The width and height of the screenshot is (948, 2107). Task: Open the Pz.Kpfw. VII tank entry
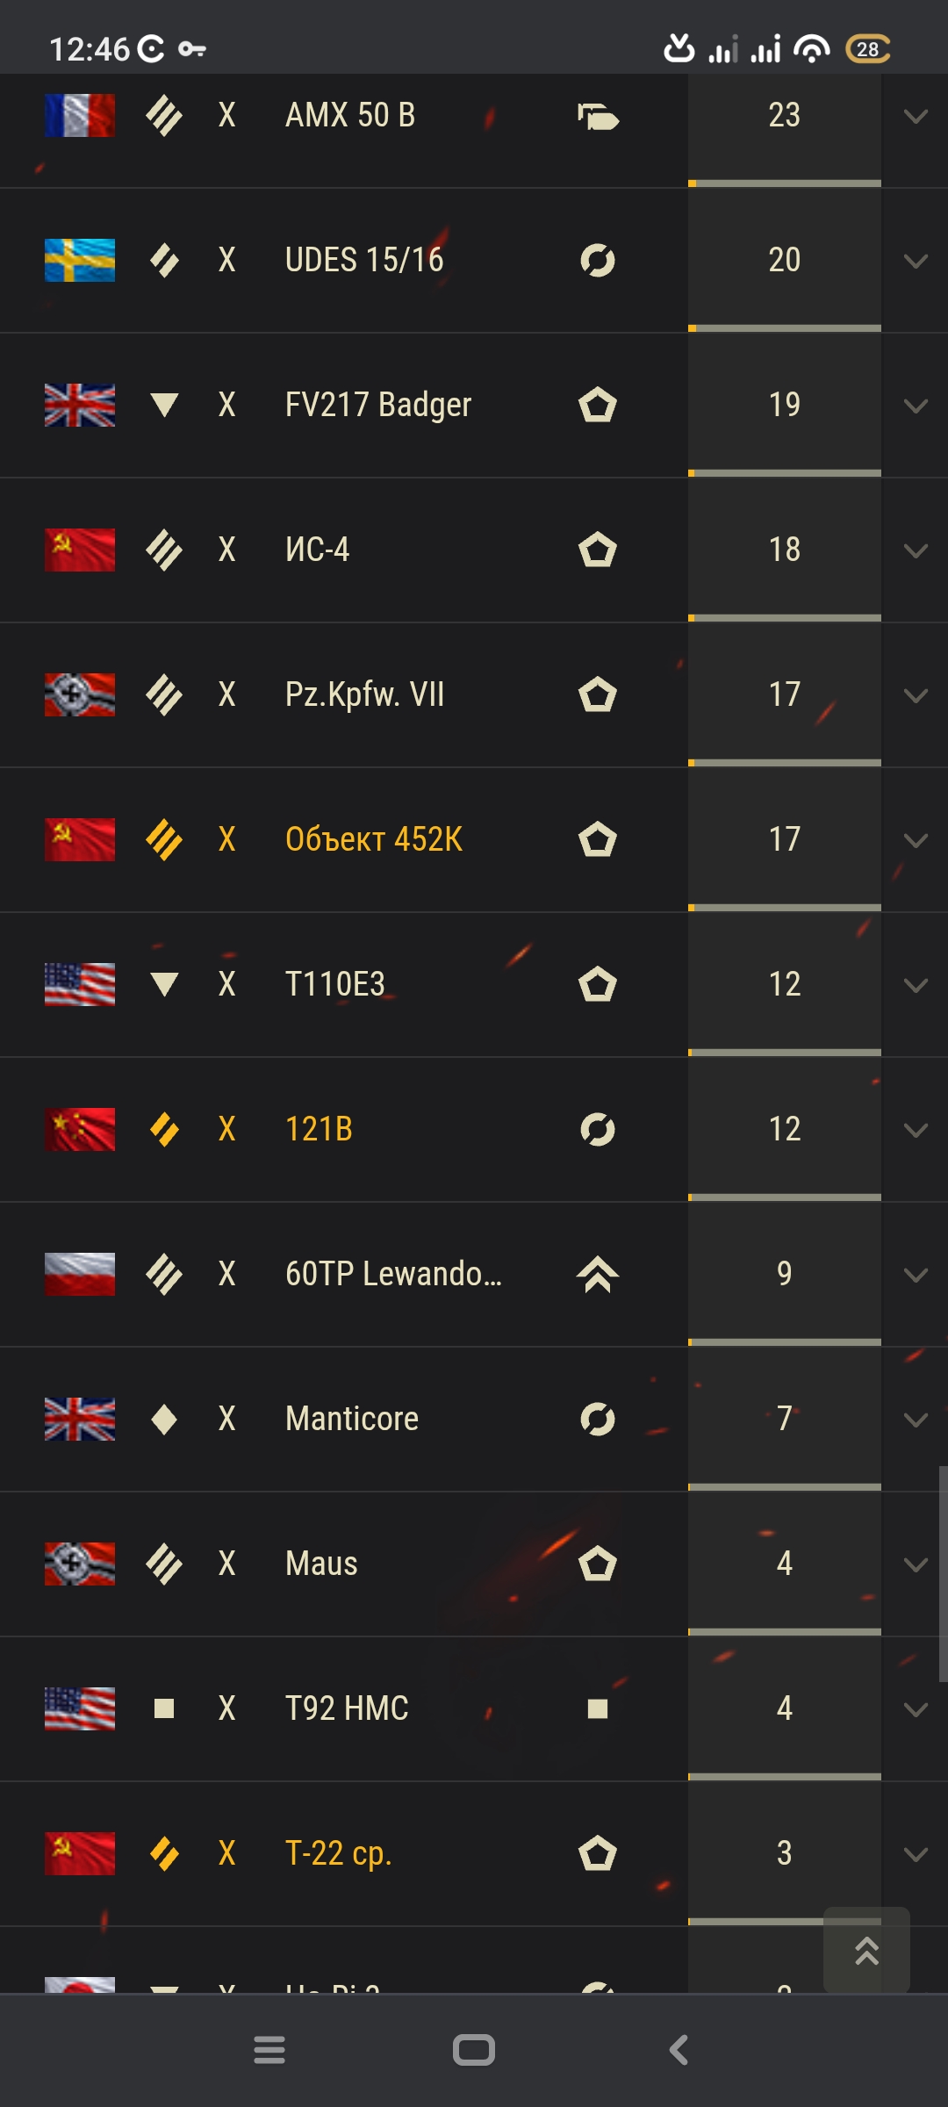click(364, 694)
